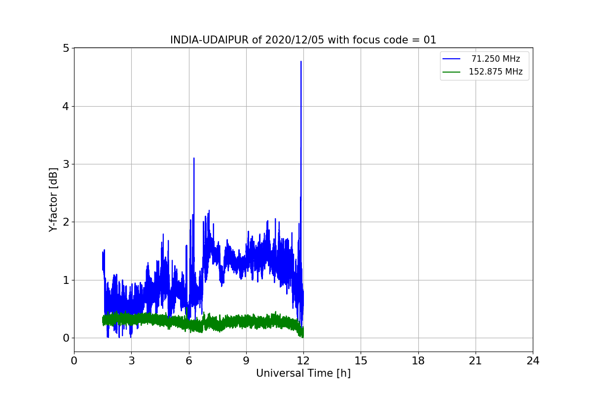The width and height of the screenshot is (592, 395).
Task: Click the tallest blue spike peak near 12 h
Action: coord(301,62)
